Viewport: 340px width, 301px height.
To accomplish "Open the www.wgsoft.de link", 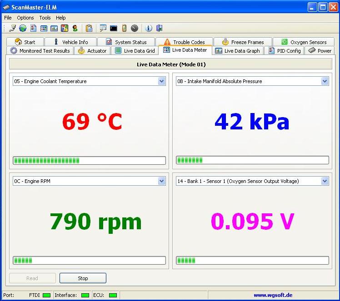I will pyautogui.click(x=273, y=295).
